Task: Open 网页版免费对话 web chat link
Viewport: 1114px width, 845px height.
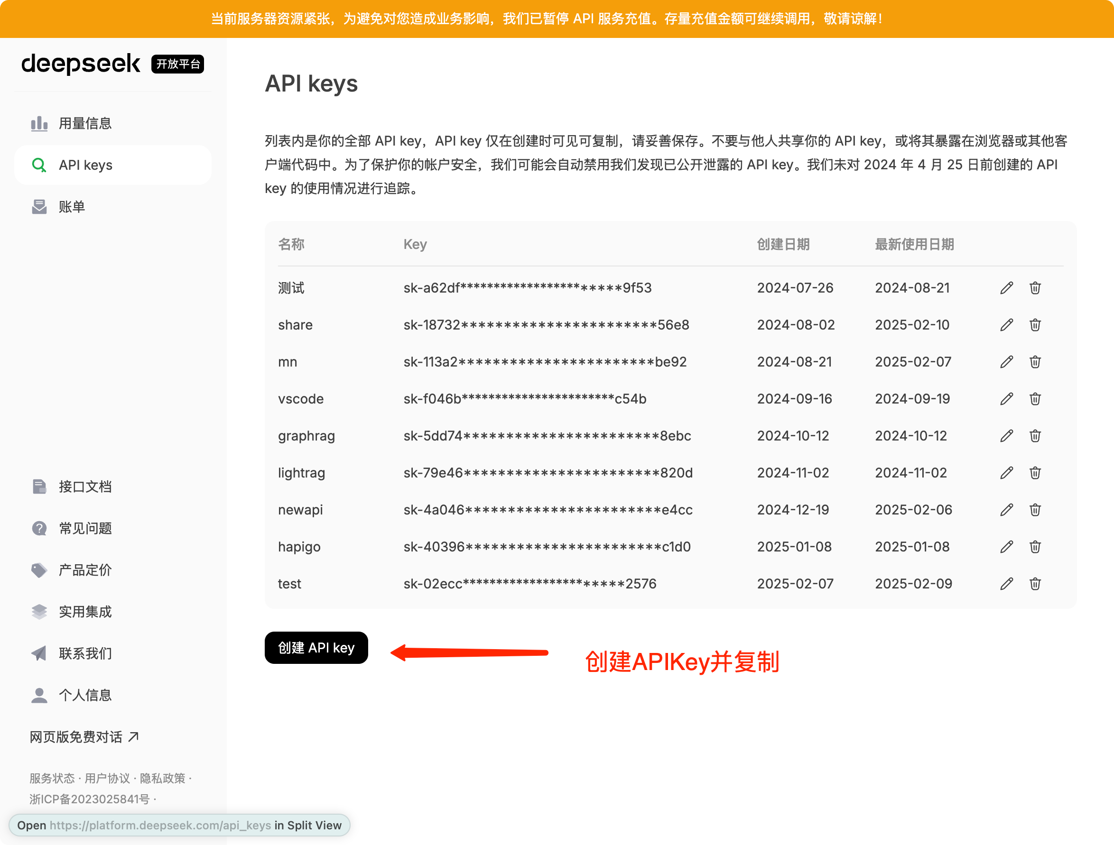Action: [x=84, y=737]
